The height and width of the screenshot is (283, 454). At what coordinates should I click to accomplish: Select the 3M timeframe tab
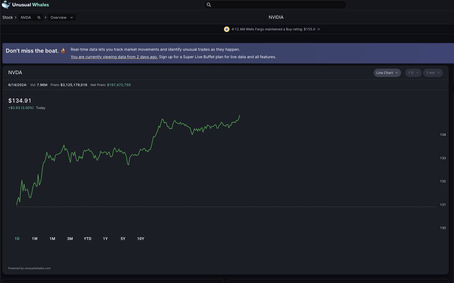click(70, 239)
